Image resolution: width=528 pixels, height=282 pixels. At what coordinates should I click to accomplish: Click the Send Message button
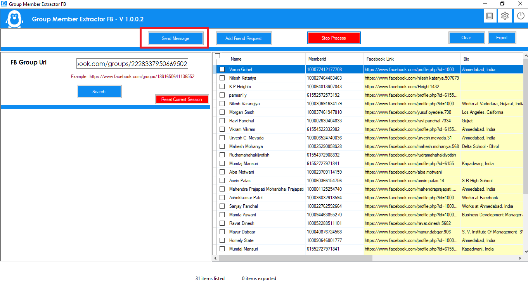click(175, 38)
